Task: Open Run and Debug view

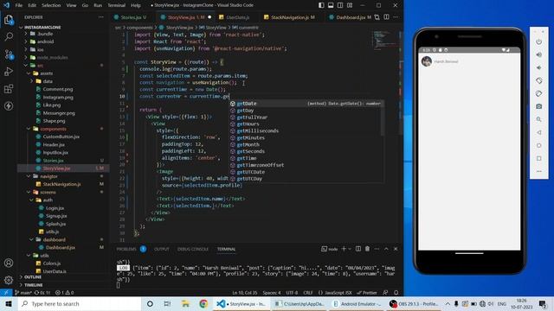Action: pos(9,72)
